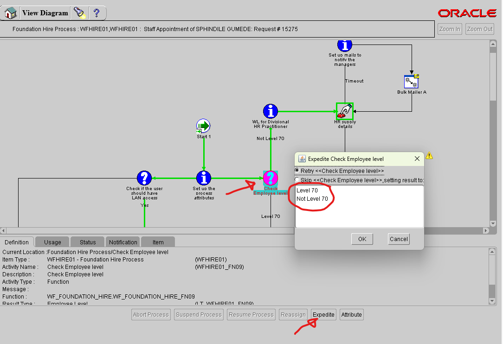Switch to the Item tab
The image size is (503, 344).
pyautogui.click(x=158, y=242)
